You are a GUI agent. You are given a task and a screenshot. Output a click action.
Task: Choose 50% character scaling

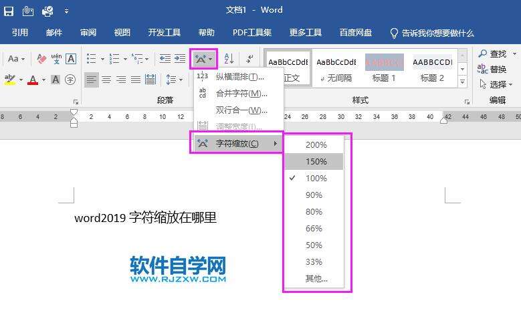click(x=314, y=245)
